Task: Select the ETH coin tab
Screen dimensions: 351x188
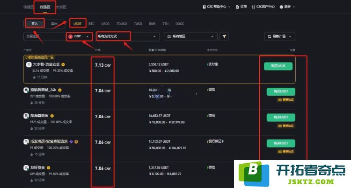Action: pyautogui.click(x=165, y=24)
